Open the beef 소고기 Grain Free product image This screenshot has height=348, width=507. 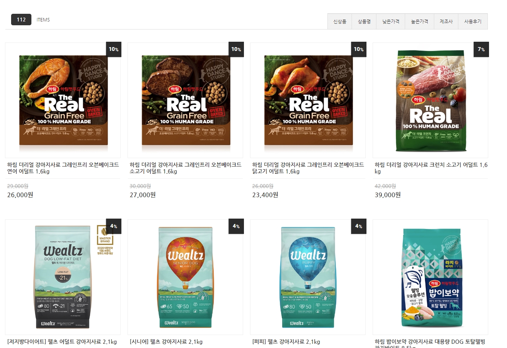[185, 100]
